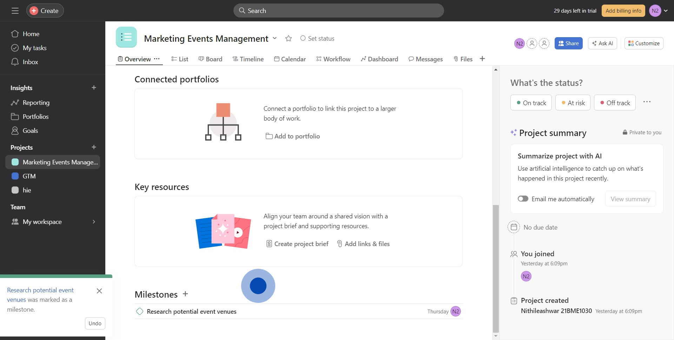Switch to the Workflow tab
The image size is (674, 340).
point(333,59)
